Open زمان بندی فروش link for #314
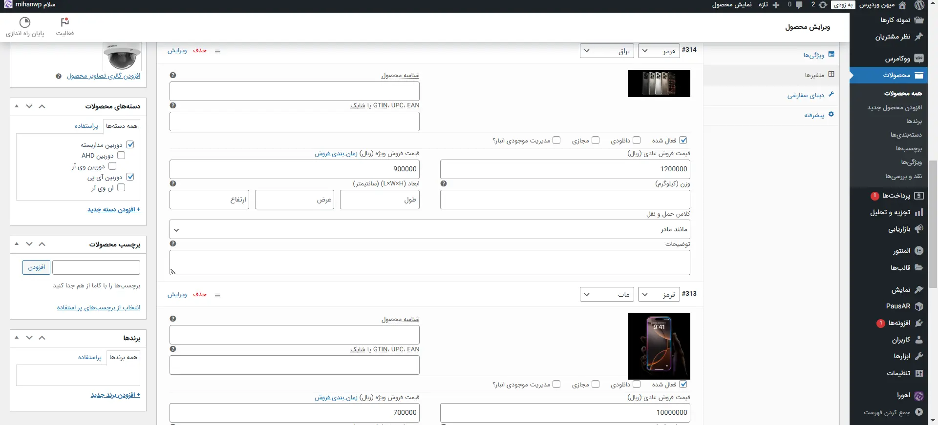The width and height of the screenshot is (938, 425). [x=336, y=154]
